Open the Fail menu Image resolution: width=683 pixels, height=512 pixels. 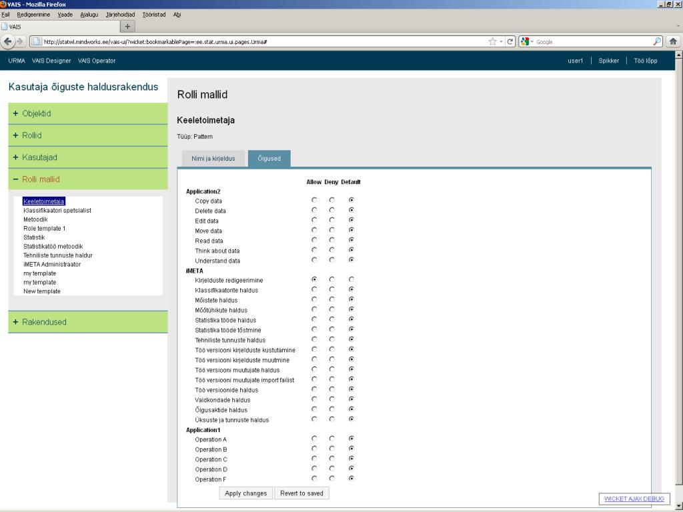pos(5,15)
